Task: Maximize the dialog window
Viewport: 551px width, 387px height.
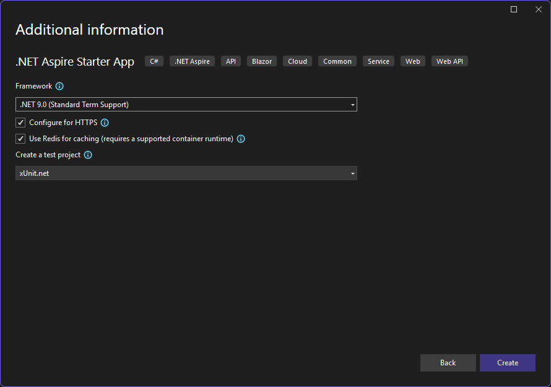Action: pos(514,9)
